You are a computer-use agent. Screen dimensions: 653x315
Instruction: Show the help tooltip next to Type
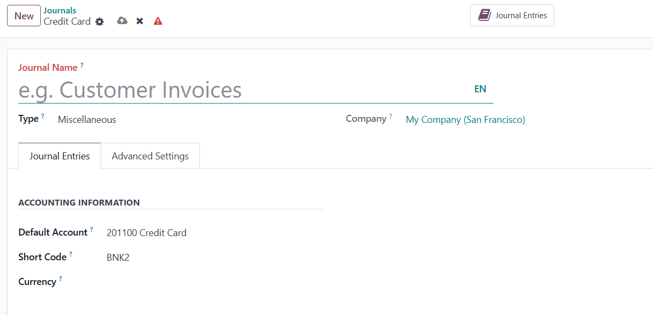pos(43,116)
